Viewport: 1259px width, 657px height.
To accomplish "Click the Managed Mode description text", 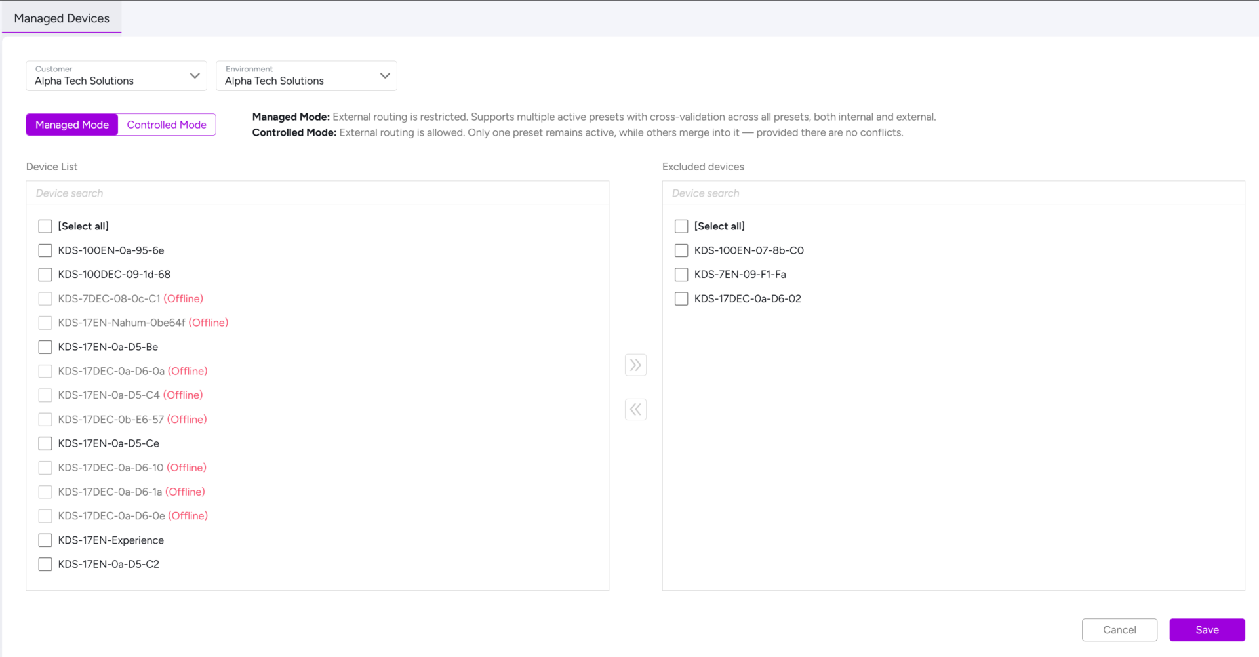I will (x=594, y=117).
